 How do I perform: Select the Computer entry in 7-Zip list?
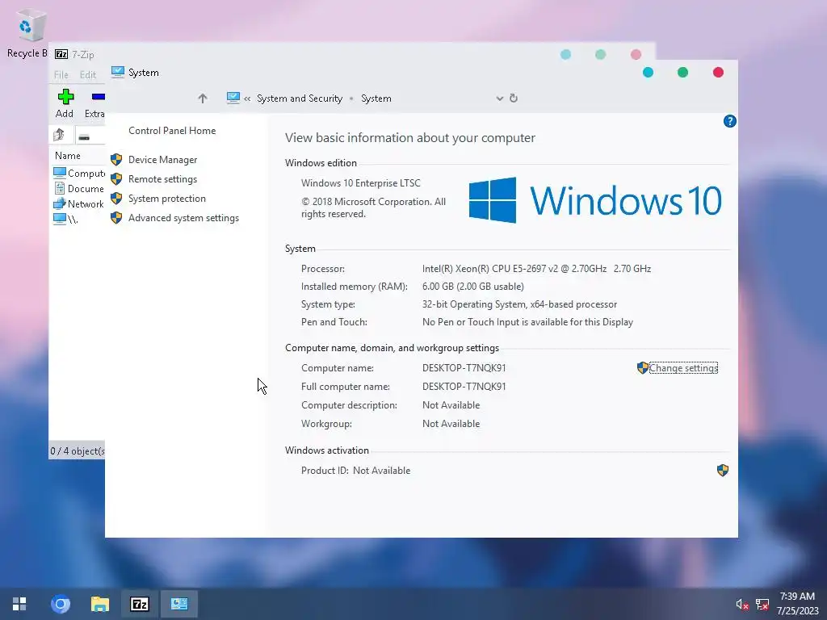tap(79, 174)
